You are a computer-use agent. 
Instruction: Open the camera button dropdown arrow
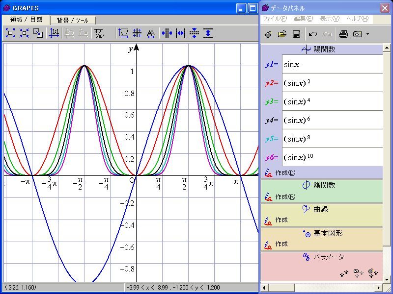point(367,34)
